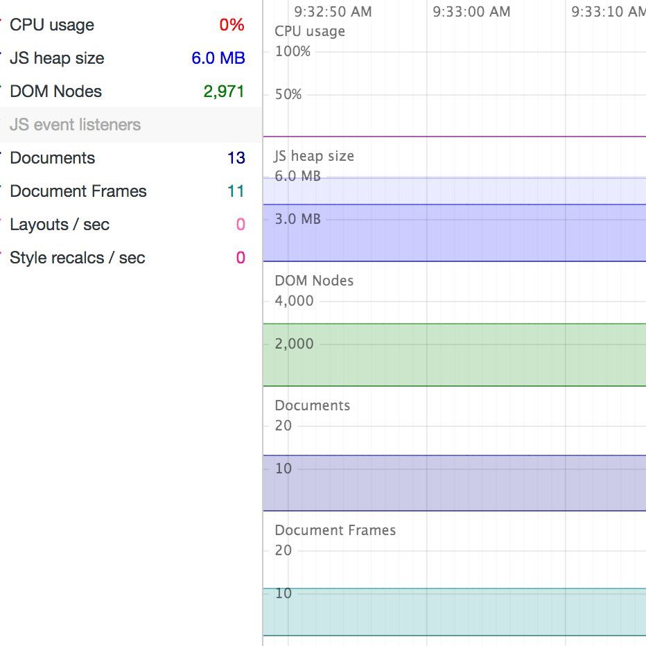646x646 pixels.
Task: Click the 2,000 axis label in DOM Nodes chart
Action: click(x=294, y=344)
